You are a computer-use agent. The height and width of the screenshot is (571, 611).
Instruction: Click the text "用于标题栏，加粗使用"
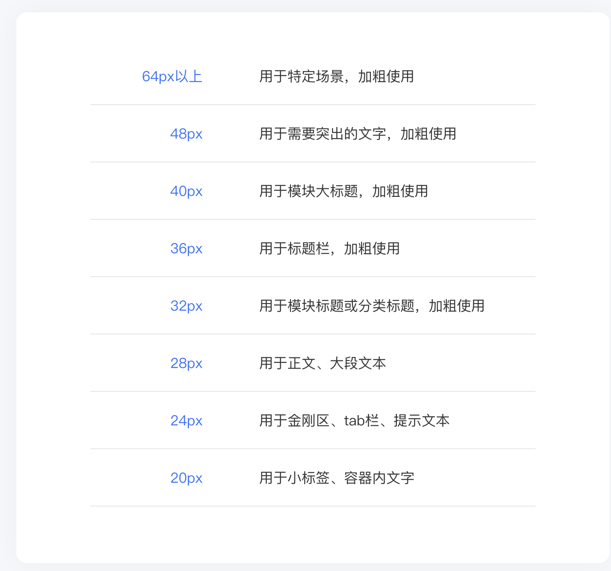329,248
